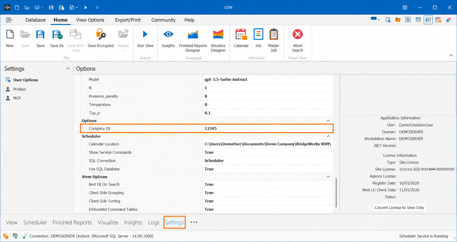Screen dimensions: 457x242
Task: Click new document icon in title bar
Action: click(x=17, y=7)
